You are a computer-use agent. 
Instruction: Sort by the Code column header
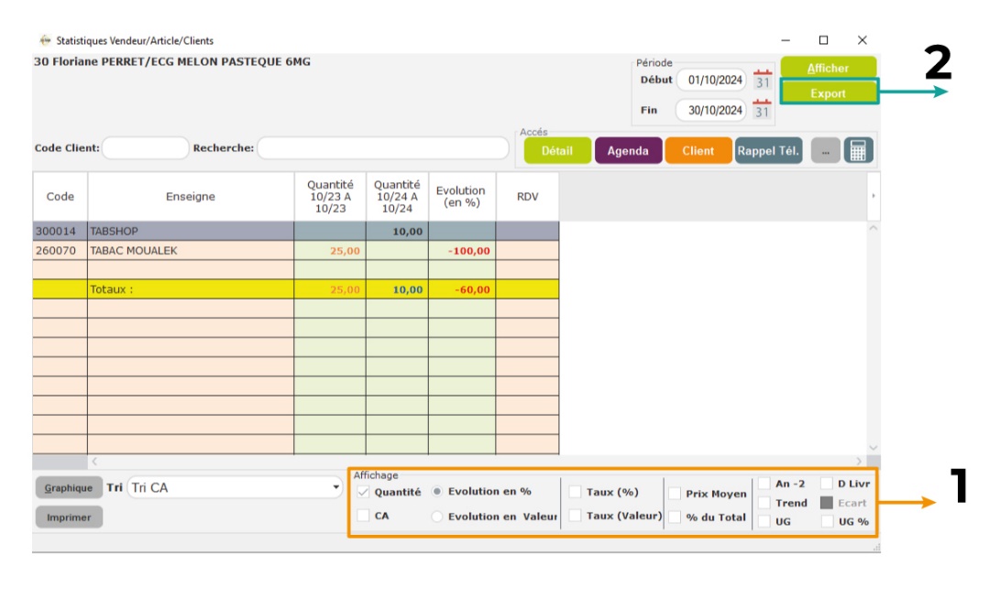(x=60, y=197)
